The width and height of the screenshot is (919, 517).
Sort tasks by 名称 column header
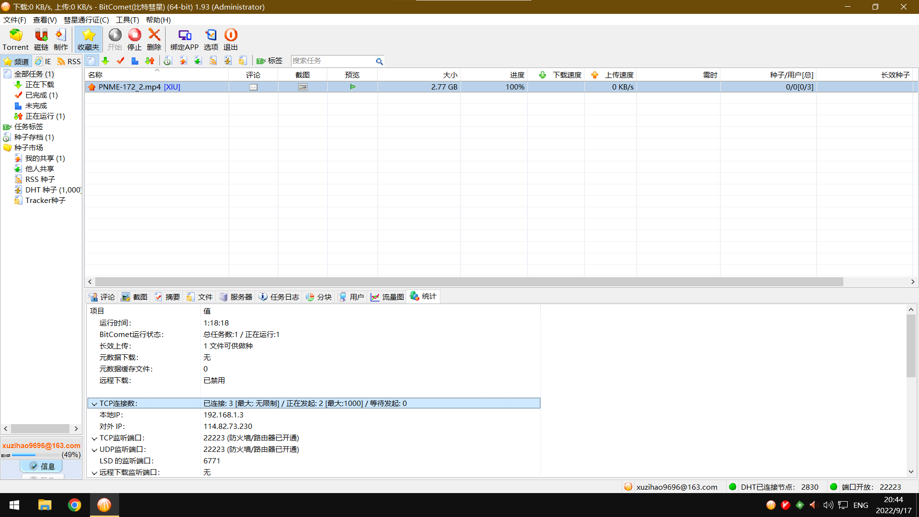(157, 75)
